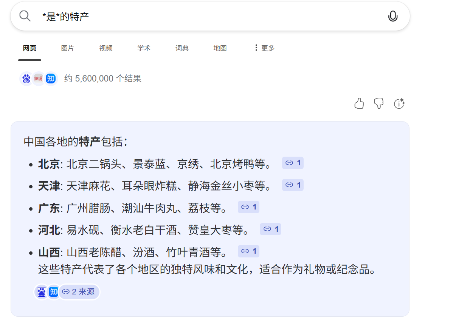
Task: Click the text 天津麻花、耳朵眼炸糕
Action: tap(121, 186)
